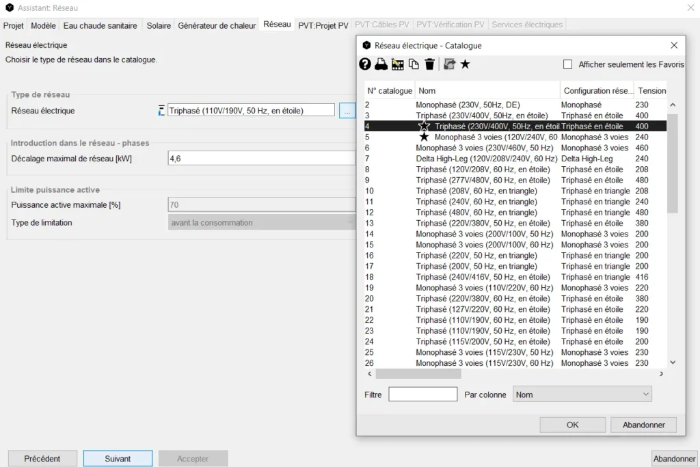This screenshot has width=700, height=467.
Task: Sort by the 'Tension' column header
Action: (651, 91)
